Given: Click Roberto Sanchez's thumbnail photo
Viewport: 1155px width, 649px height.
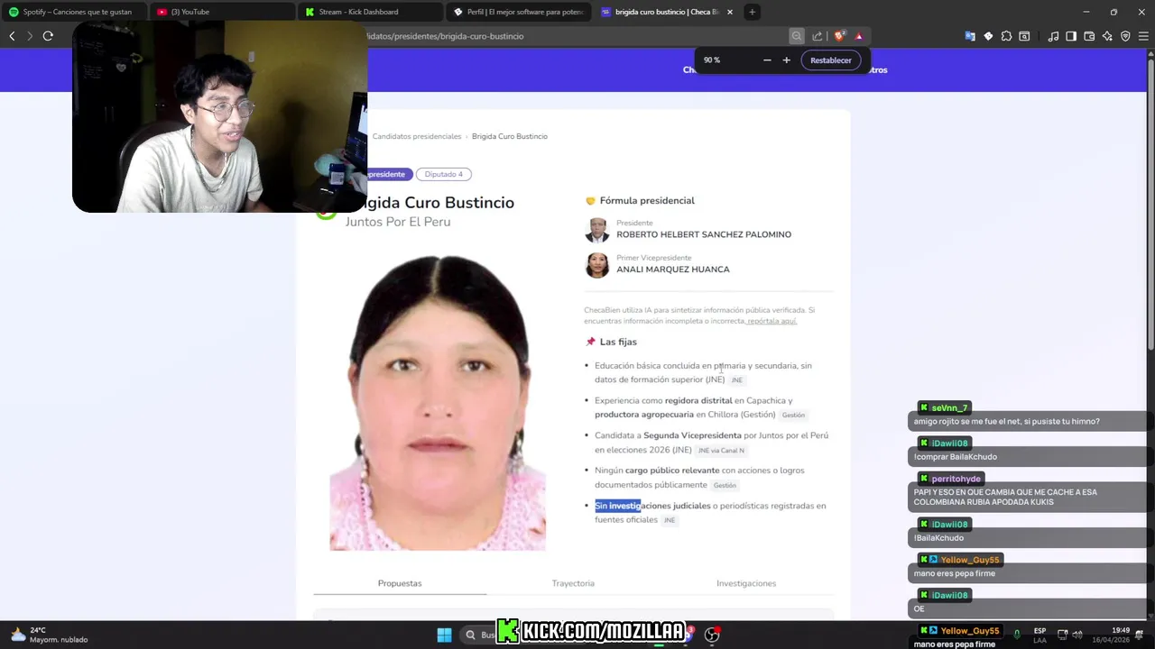Looking at the screenshot, I should click(597, 230).
